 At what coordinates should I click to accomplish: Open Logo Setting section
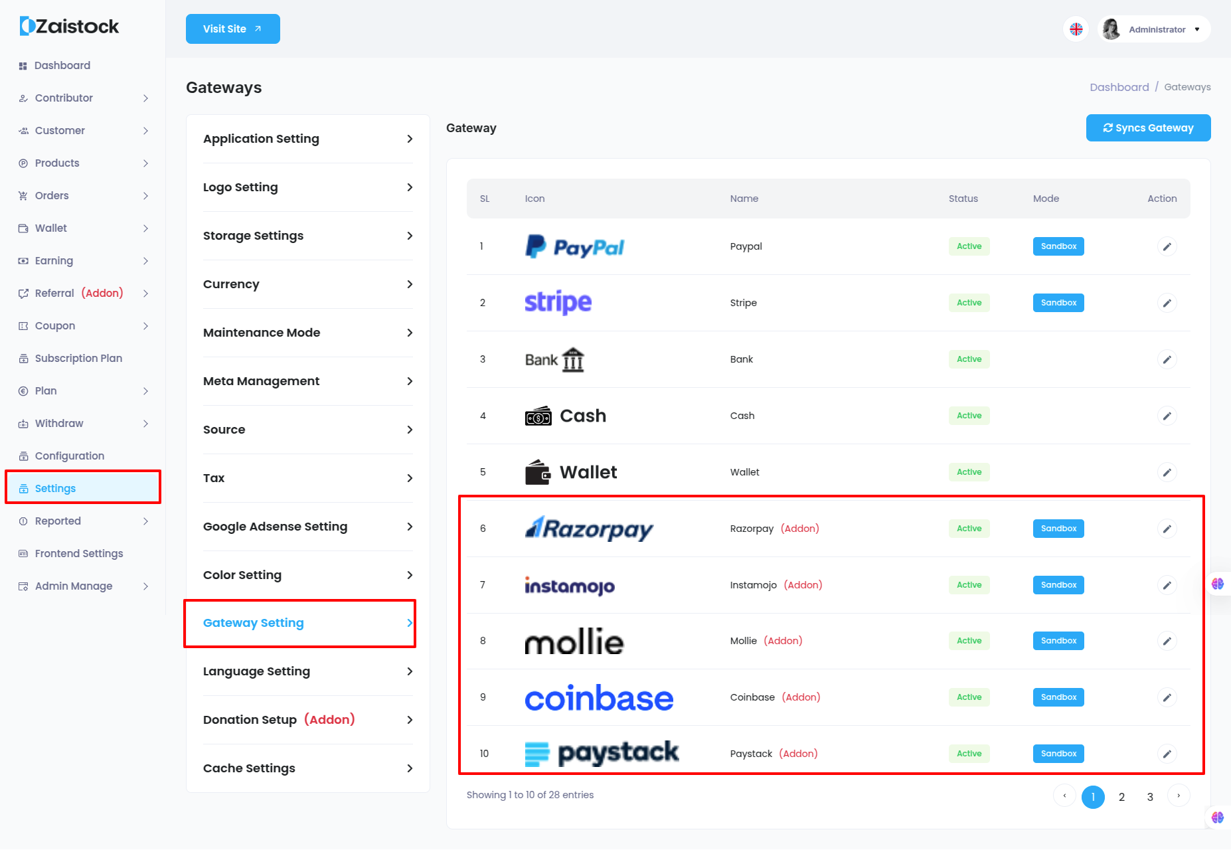308,187
